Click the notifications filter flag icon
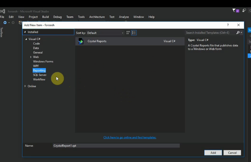251x162 pixels. 234,11
